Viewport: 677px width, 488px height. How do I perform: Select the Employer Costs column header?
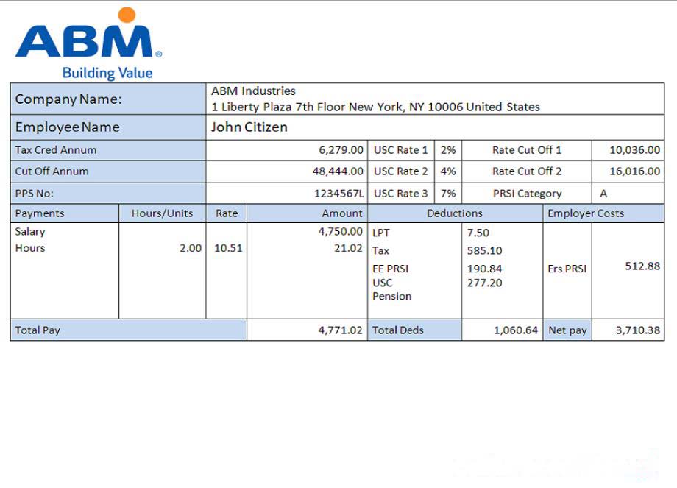[x=585, y=213]
